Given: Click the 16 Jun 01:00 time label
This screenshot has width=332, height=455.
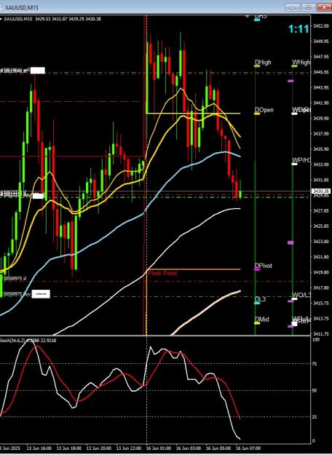Looking at the screenshot, I should (x=159, y=448).
